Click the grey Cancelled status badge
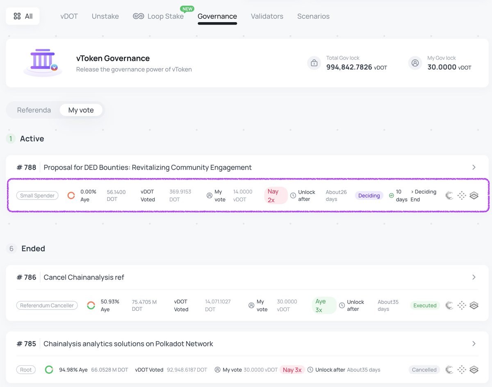492x387 pixels. click(x=424, y=370)
